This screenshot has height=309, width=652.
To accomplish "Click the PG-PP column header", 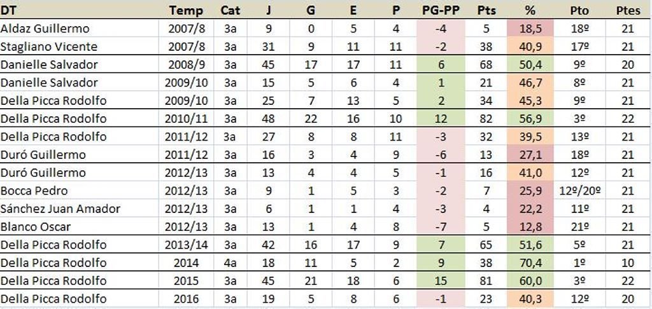I will (440, 10).
